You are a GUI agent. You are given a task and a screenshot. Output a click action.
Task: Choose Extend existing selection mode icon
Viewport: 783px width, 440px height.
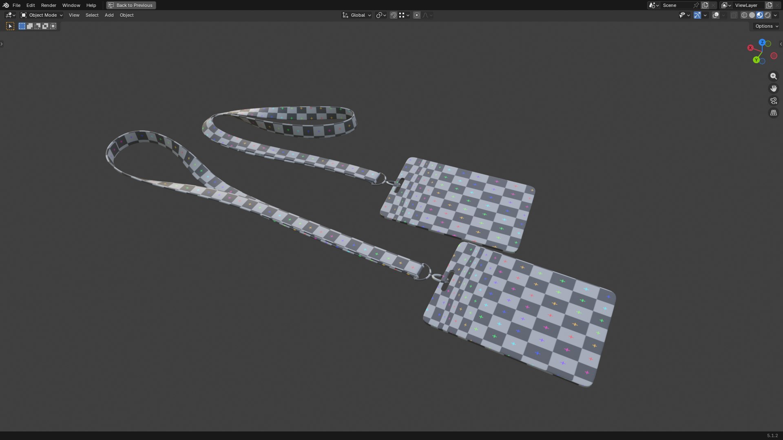30,26
